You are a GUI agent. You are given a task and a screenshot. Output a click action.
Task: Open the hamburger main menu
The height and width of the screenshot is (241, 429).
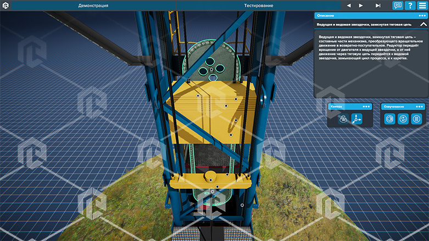point(422,5)
